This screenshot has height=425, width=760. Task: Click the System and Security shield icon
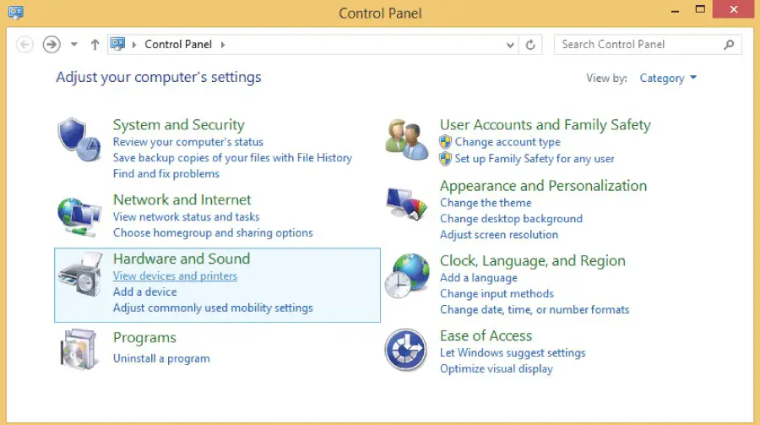(79, 139)
